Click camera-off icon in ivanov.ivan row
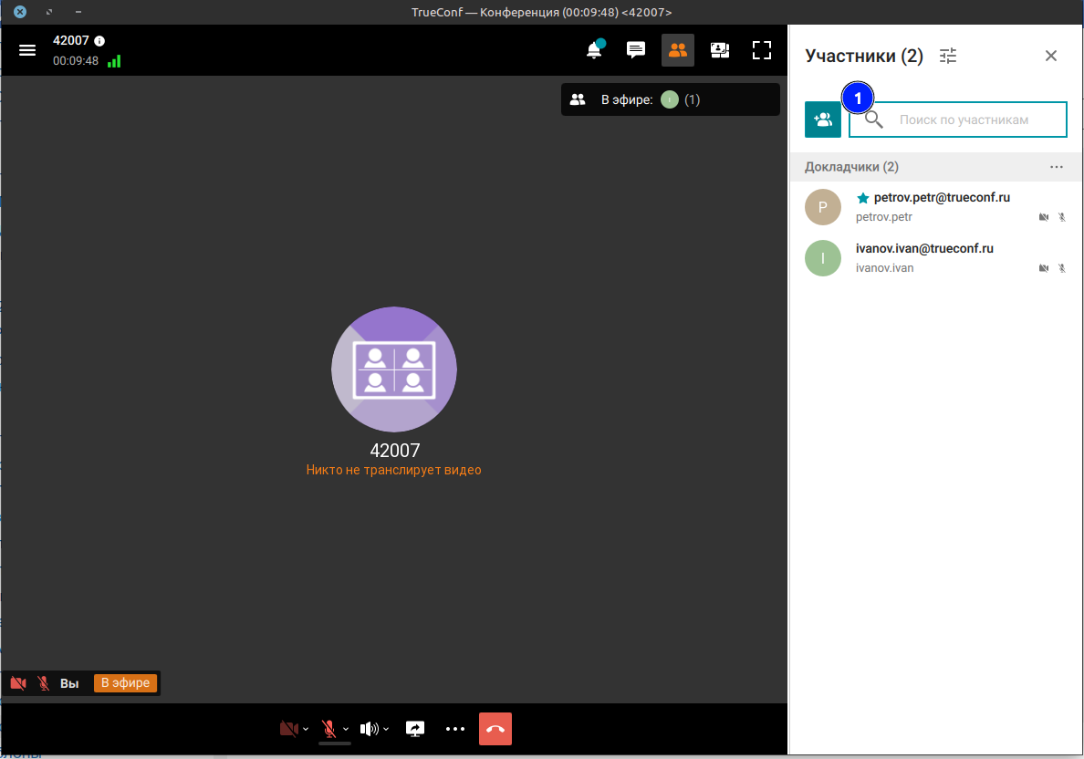The image size is (1084, 759). [1044, 268]
